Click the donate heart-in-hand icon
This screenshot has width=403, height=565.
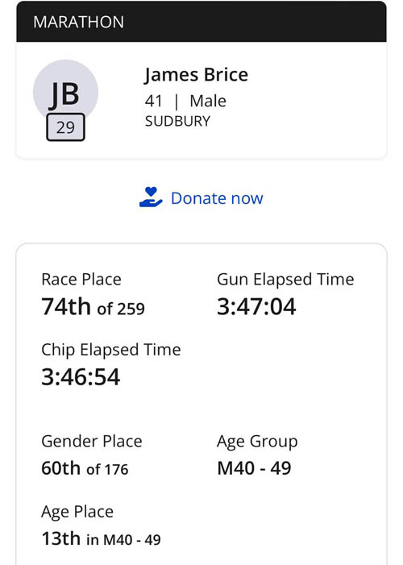click(151, 197)
